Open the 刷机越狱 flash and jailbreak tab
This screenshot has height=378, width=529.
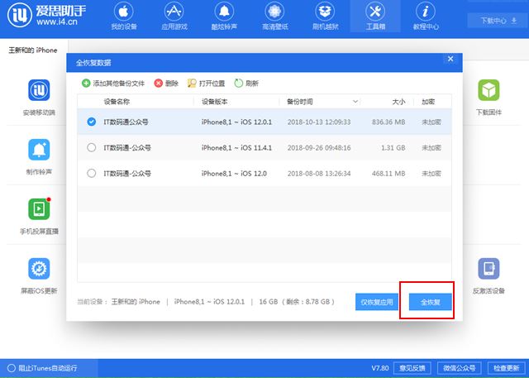click(x=325, y=17)
